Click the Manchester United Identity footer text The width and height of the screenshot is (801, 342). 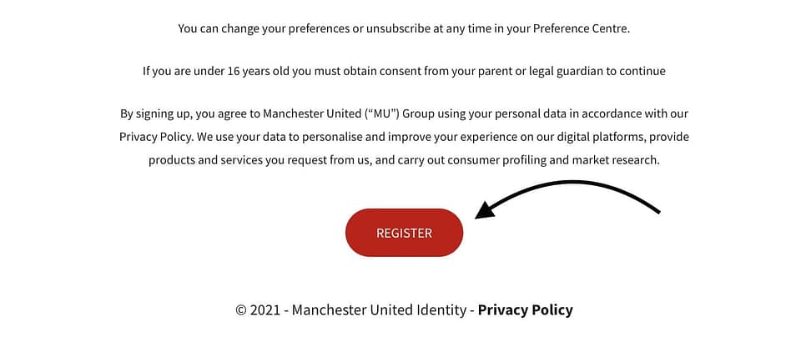click(379, 309)
